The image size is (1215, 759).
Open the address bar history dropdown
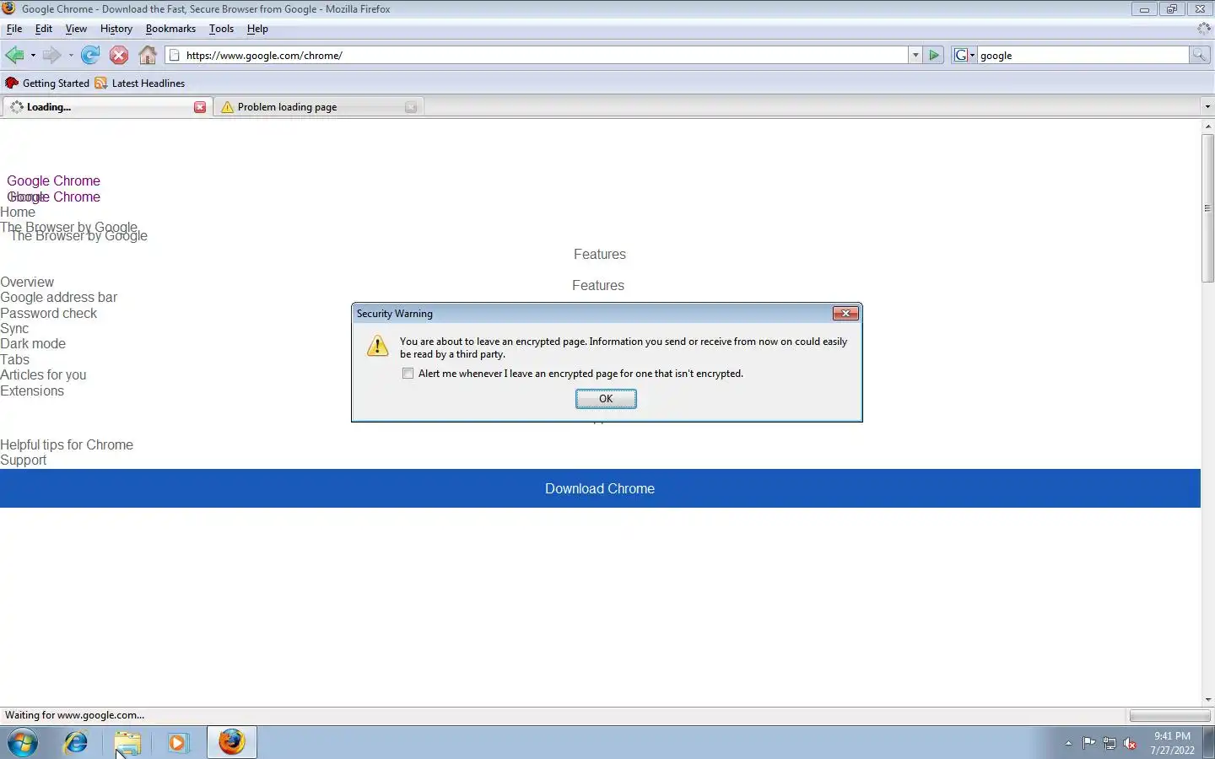(x=915, y=56)
